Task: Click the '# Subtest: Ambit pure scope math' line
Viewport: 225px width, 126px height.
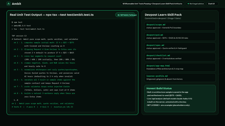Action: pos(45,39)
